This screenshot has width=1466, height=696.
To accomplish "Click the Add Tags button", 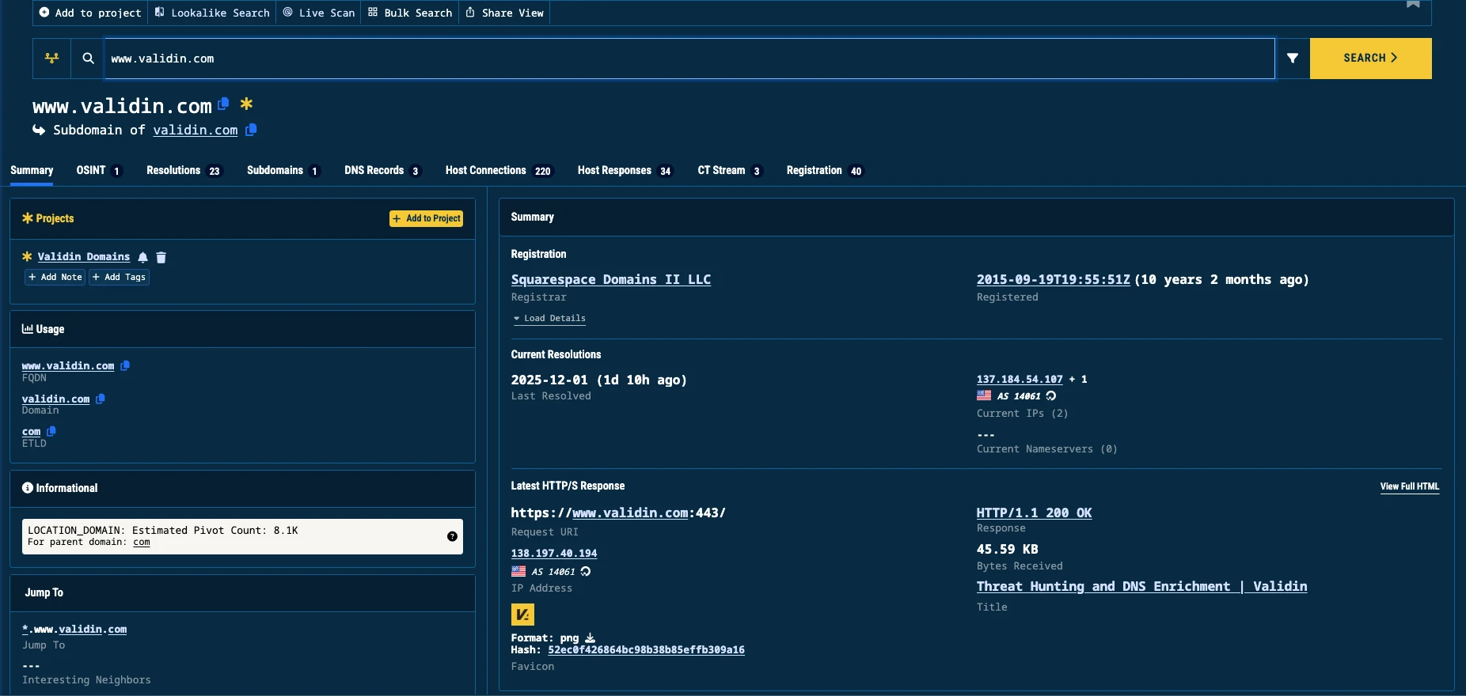I will [x=119, y=277].
